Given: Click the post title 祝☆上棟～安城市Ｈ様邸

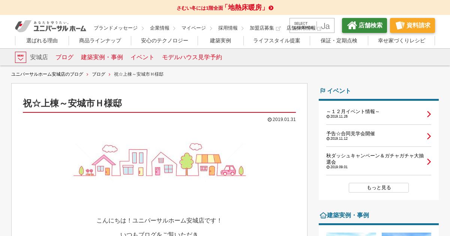Looking at the screenshot, I should [72, 103].
